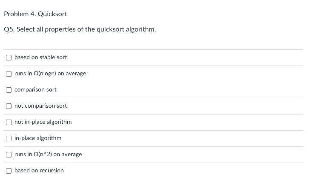Click the 'Problem 4. Quicksort' heading
This screenshot has width=310, height=183.
pos(35,14)
